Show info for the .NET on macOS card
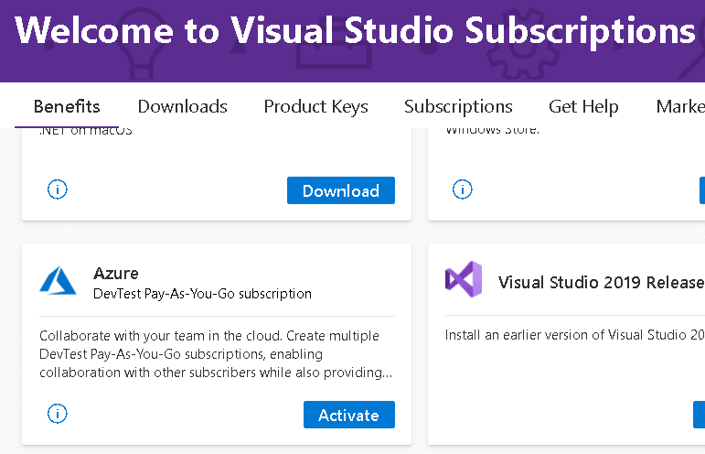Image resolution: width=705 pixels, height=454 pixels. 57,189
